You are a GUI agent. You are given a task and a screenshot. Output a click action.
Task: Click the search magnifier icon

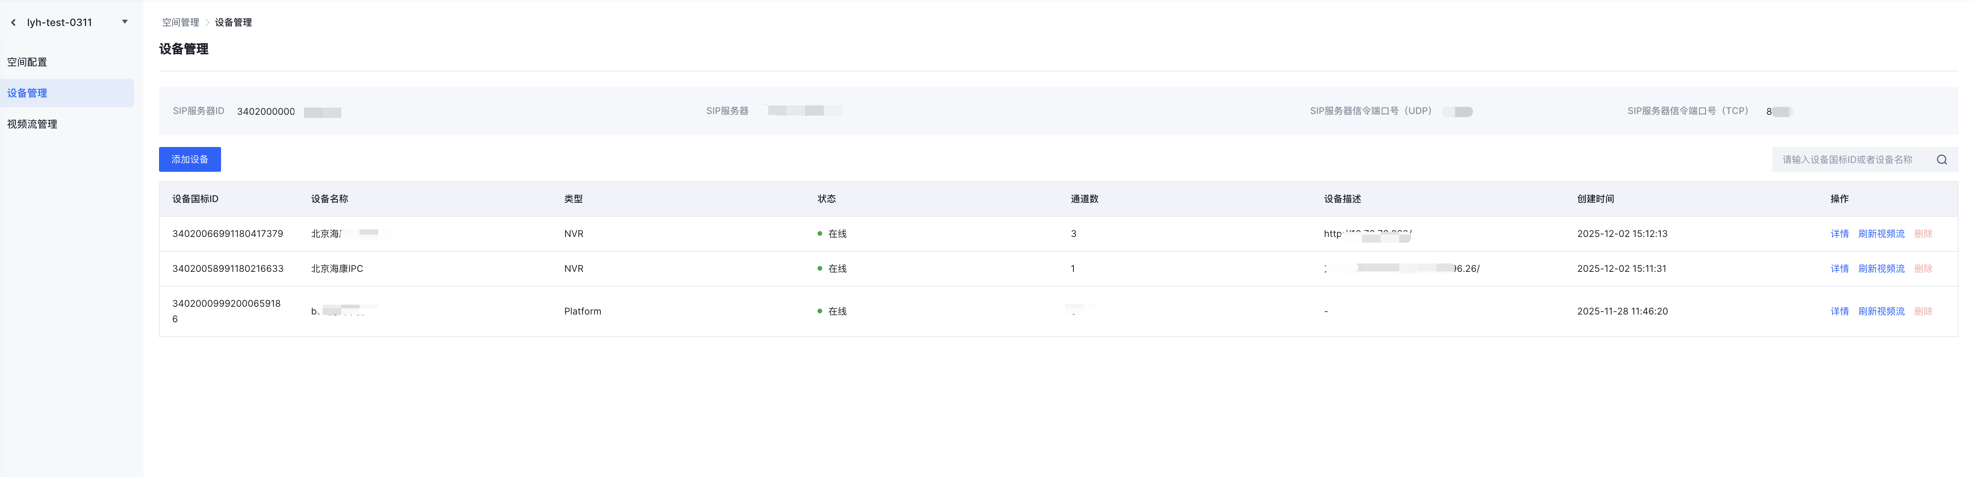1941,159
